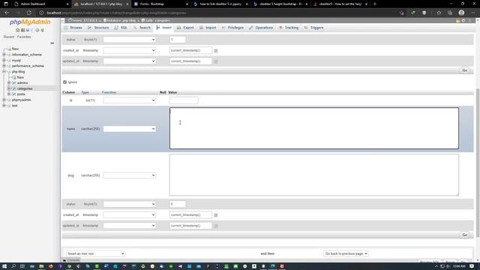Open the calendar picker beside first created_at
Image resolution: width=480 pixels, height=270 pixels.
[x=216, y=50]
